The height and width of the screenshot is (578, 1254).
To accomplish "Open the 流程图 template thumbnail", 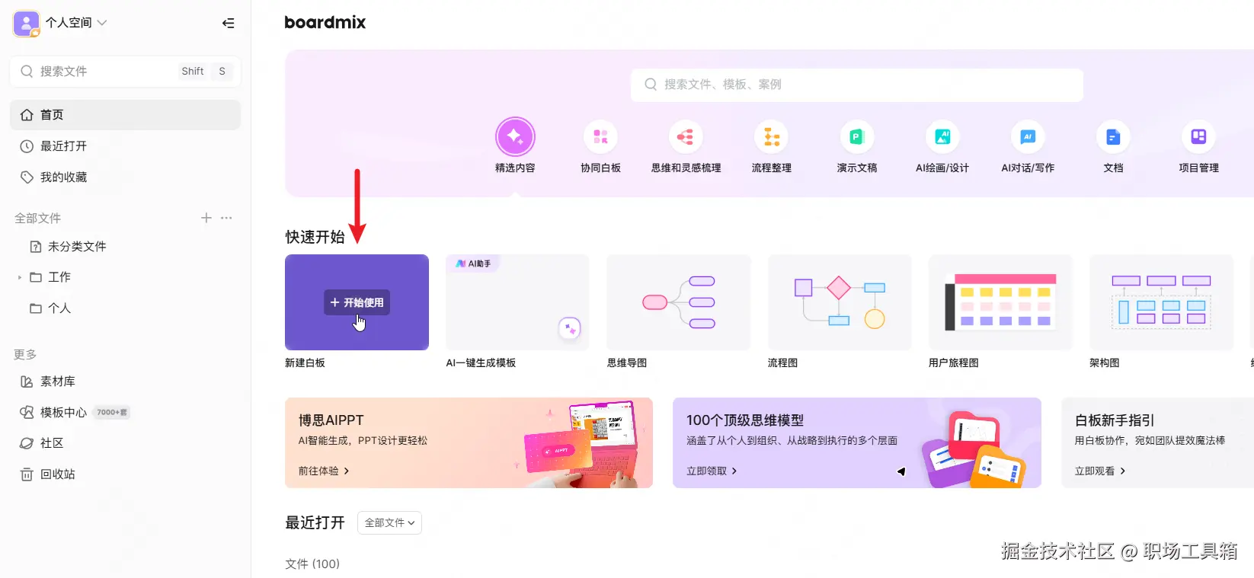I will 840,302.
